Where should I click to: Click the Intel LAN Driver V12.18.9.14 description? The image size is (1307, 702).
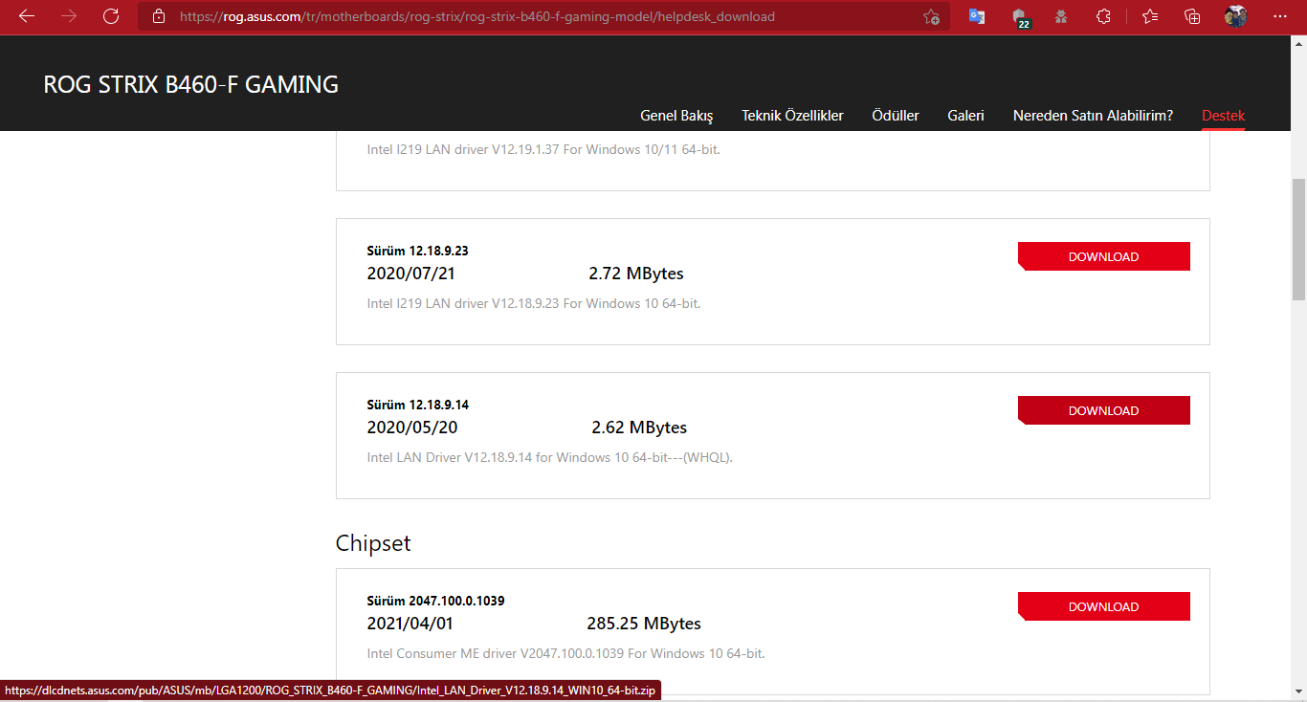pyautogui.click(x=550, y=457)
